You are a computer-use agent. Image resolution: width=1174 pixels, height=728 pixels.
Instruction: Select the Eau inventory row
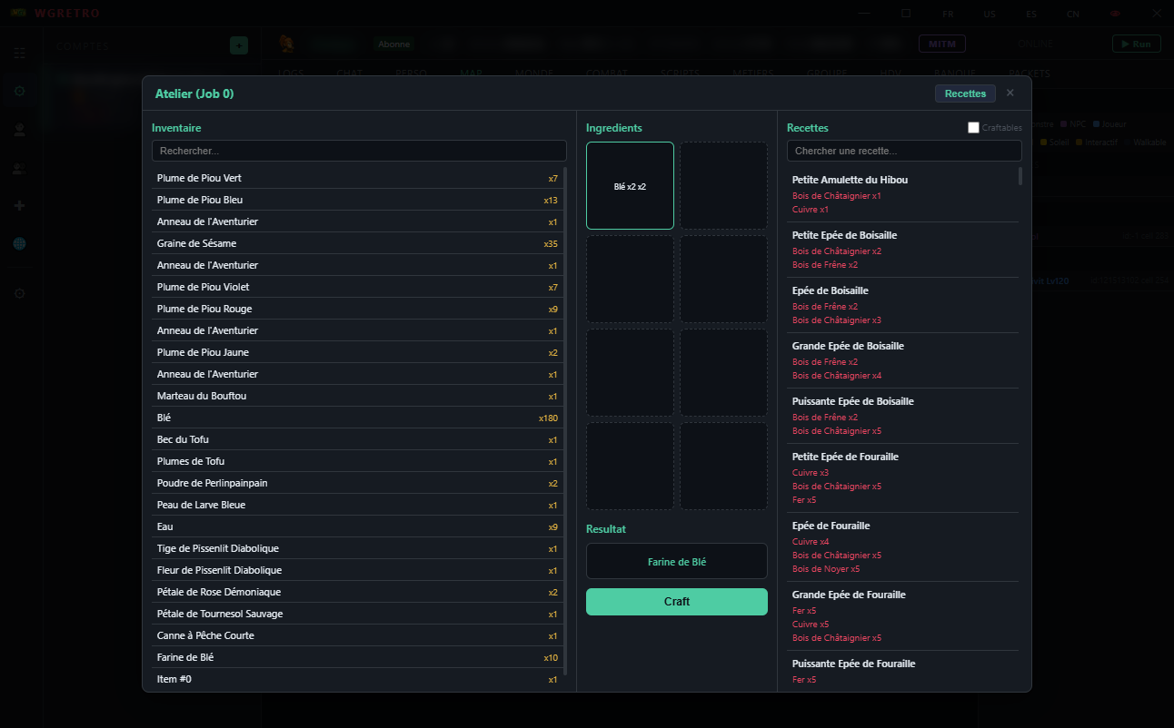[x=358, y=526]
